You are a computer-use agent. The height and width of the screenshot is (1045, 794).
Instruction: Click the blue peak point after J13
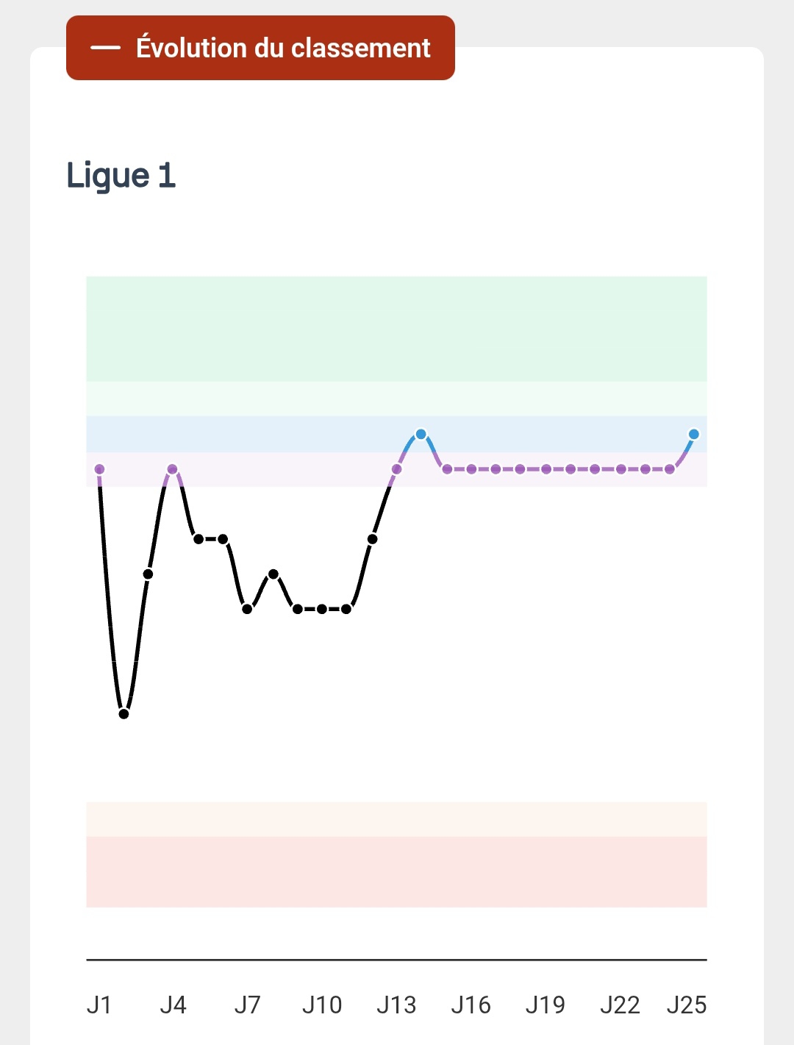(x=421, y=435)
